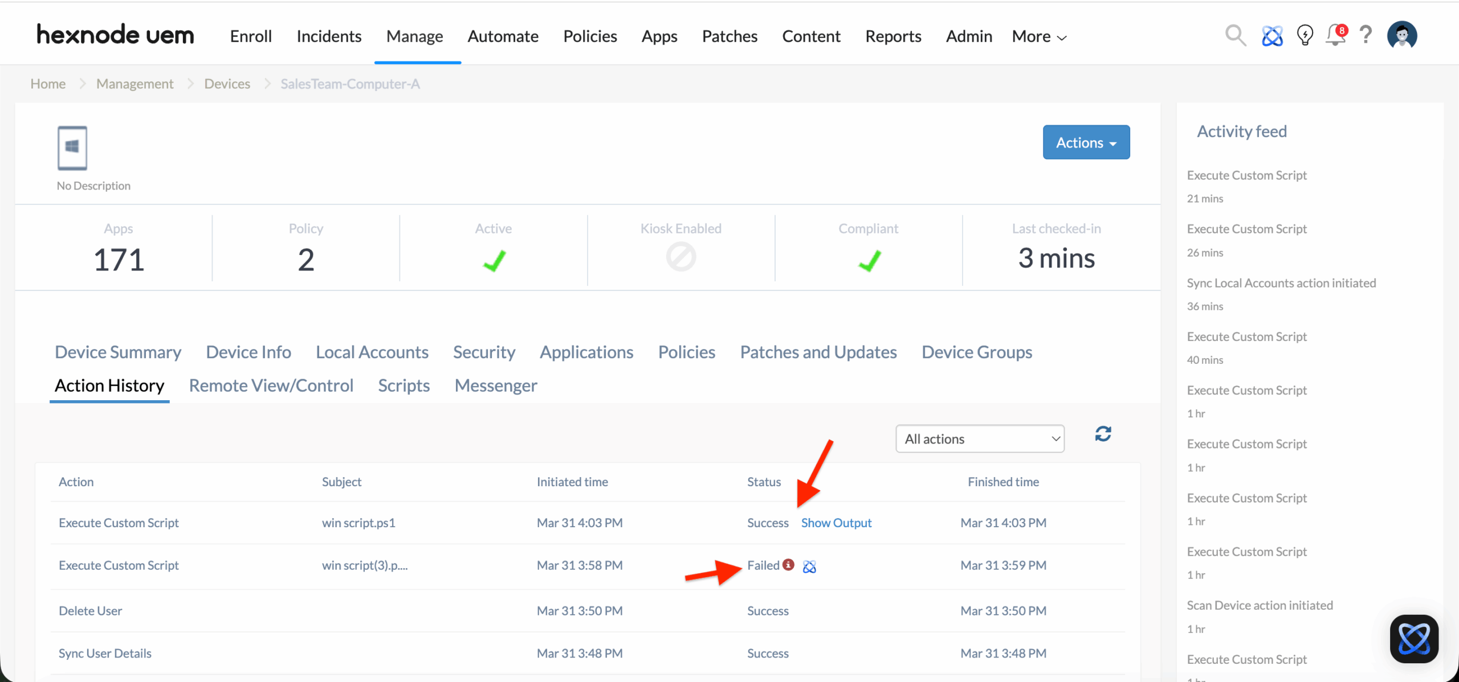Open the Hexnode Genie AI icon in header
The height and width of the screenshot is (682, 1459).
click(1271, 36)
